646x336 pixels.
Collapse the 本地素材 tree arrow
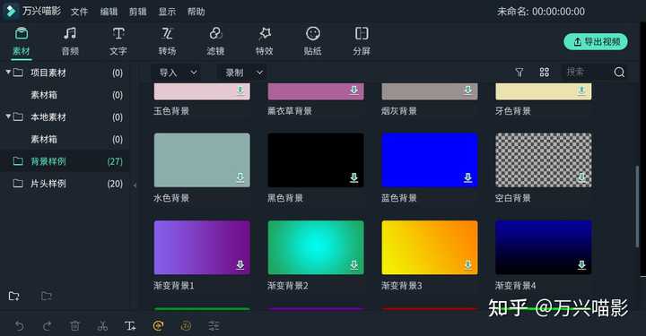point(8,116)
